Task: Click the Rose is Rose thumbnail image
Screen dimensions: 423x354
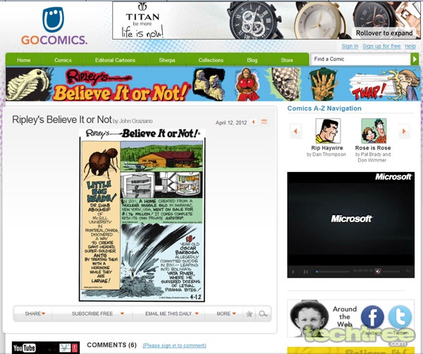Action: pyautogui.click(x=374, y=131)
